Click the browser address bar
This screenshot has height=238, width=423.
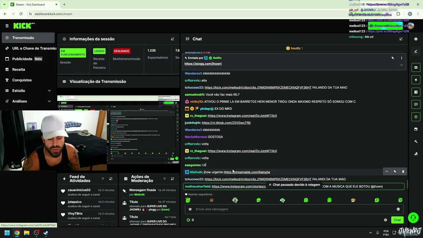(185, 14)
